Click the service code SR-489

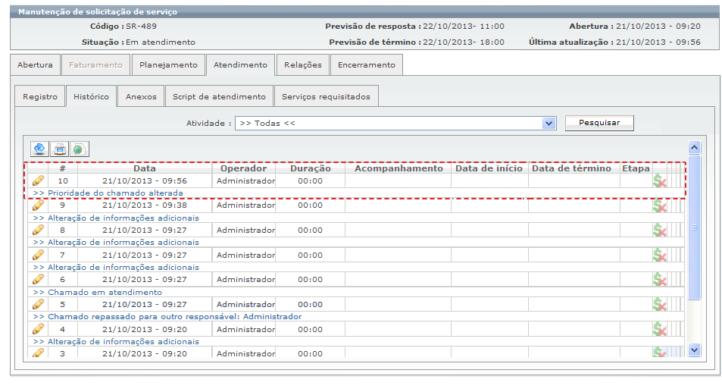[142, 27]
